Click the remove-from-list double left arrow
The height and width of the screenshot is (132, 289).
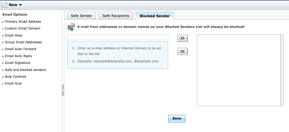182,51
